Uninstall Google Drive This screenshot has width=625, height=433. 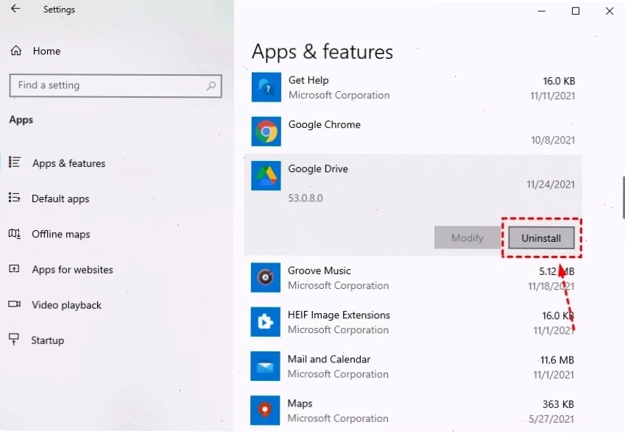click(x=541, y=238)
